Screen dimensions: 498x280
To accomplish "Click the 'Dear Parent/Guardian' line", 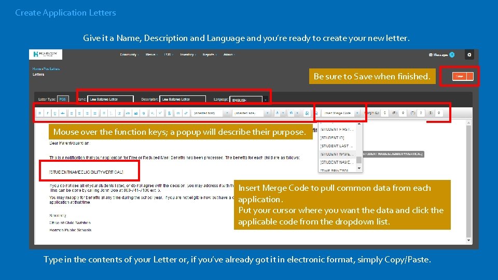I will 70,143.
